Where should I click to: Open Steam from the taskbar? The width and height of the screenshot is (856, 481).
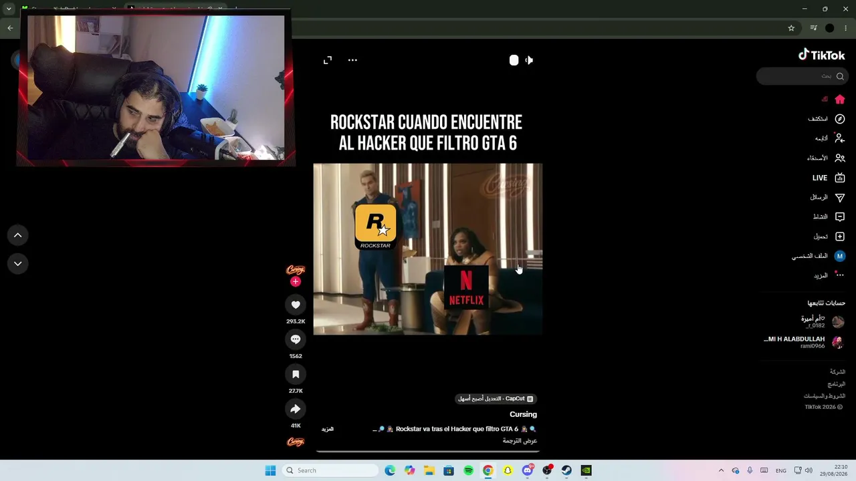pyautogui.click(x=566, y=470)
